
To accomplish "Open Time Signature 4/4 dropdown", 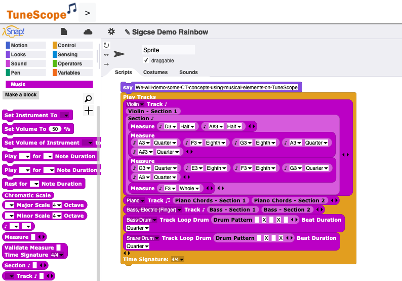I will (x=177, y=259).
